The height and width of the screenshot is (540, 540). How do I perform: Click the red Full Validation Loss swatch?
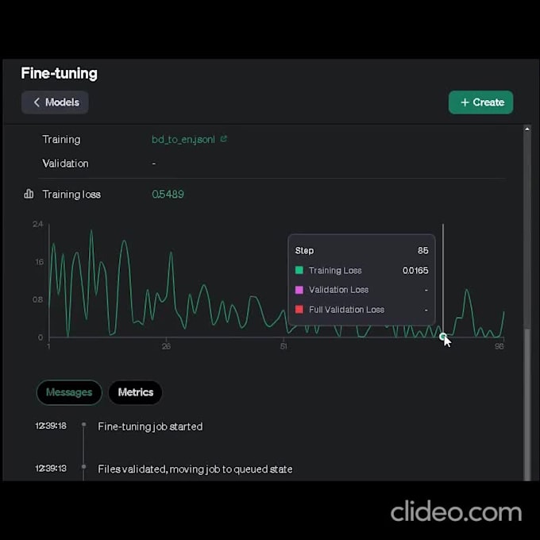tap(299, 310)
